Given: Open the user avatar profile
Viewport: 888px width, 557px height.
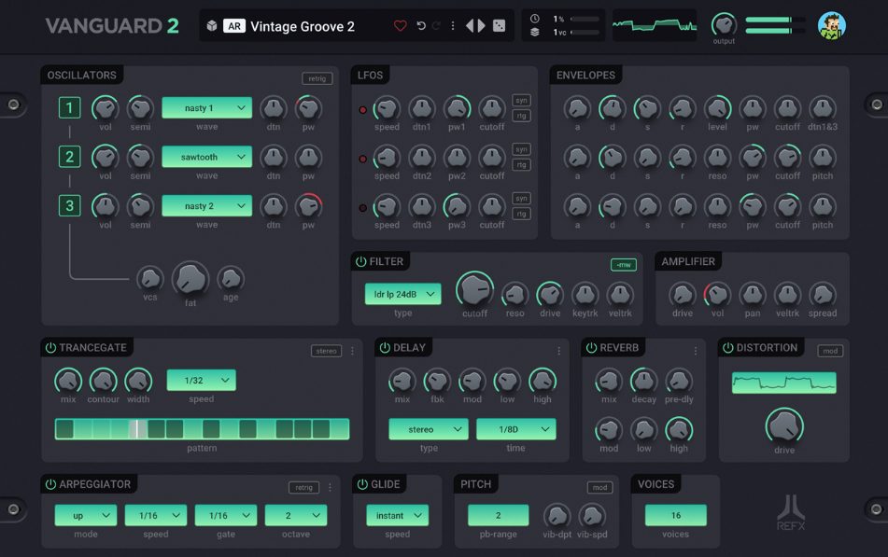Looking at the screenshot, I should pos(831,26).
